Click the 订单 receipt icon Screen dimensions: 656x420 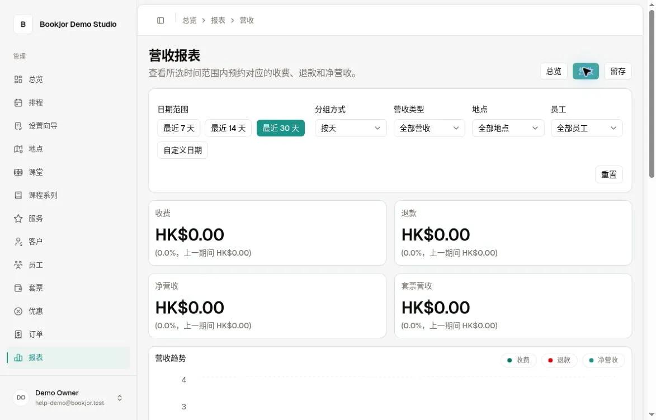coord(18,334)
